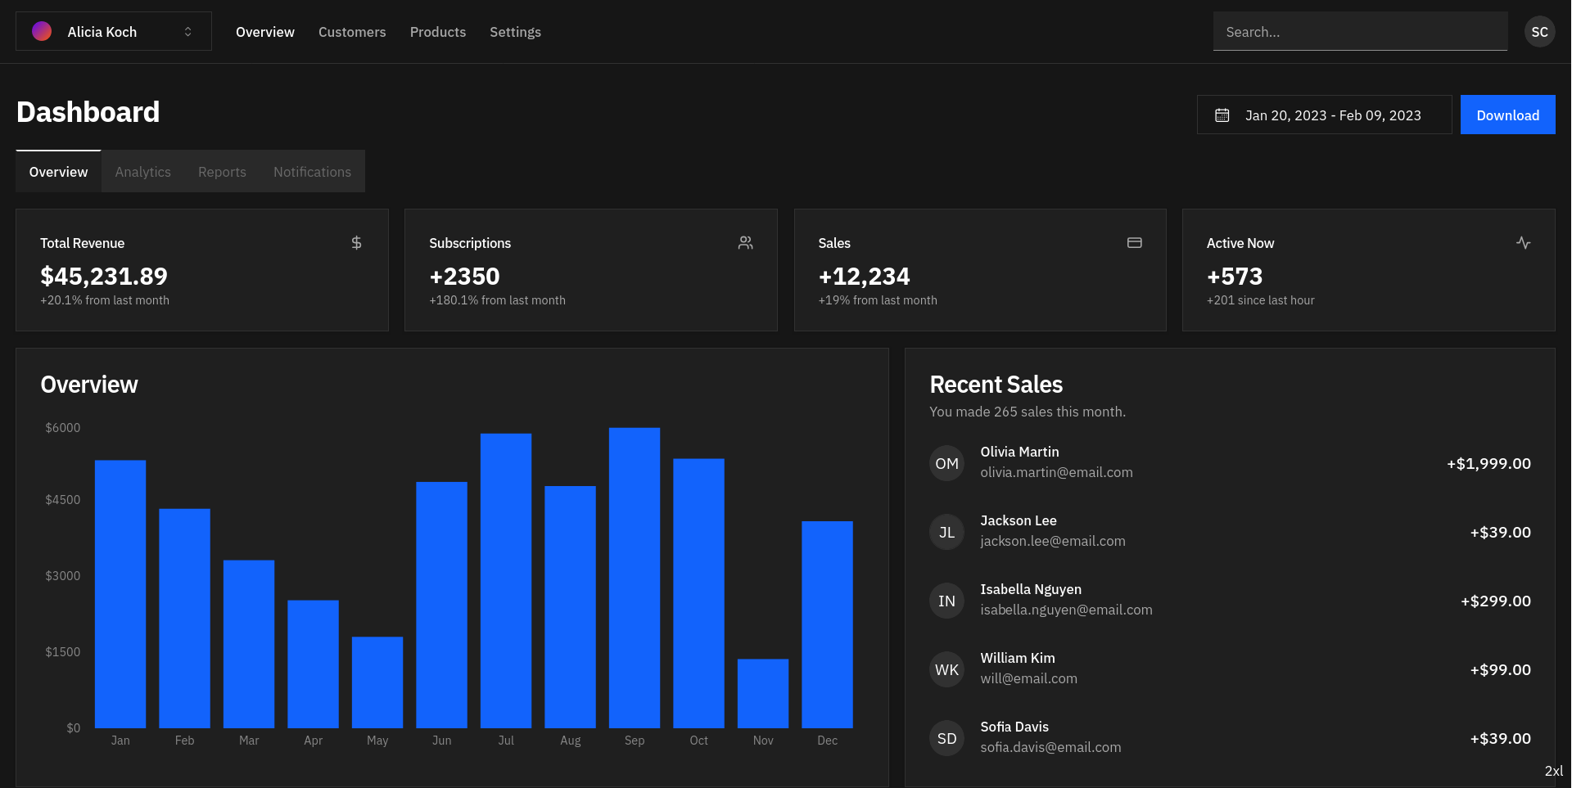Click the Jackson Lee name

pos(1019,520)
